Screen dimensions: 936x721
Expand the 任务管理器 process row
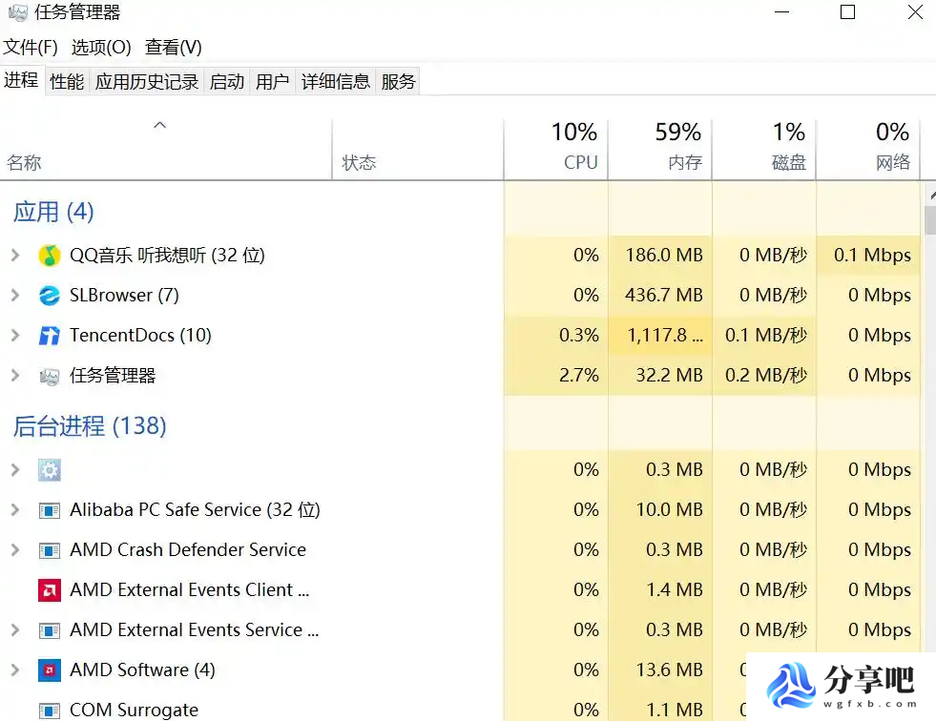[x=15, y=376]
